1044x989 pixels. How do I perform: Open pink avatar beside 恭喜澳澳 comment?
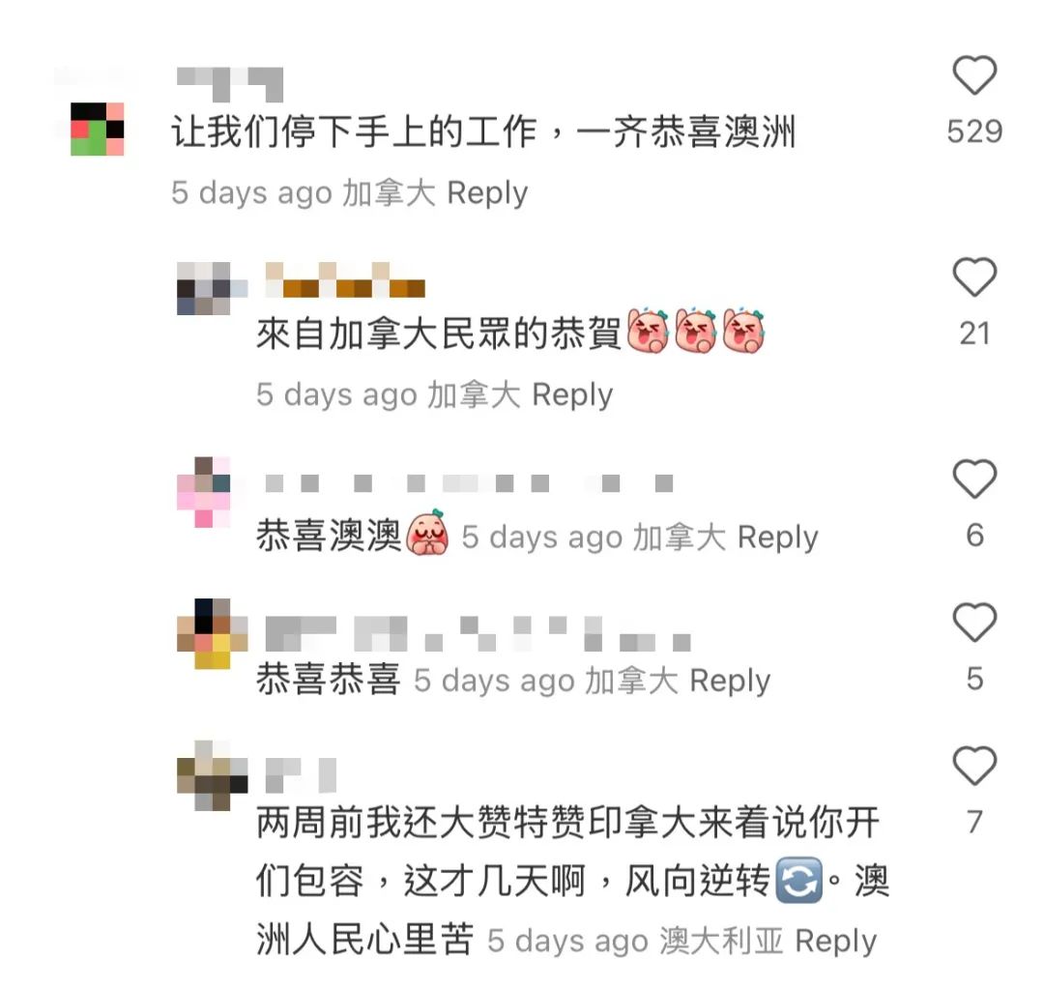204,492
